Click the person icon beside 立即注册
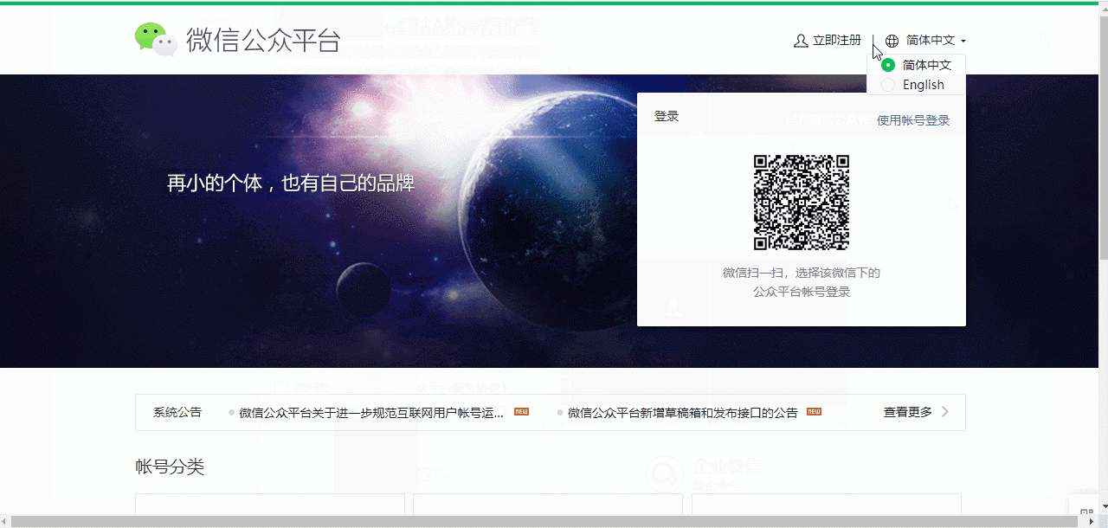Viewport: 1108px width, 528px height. pos(800,40)
